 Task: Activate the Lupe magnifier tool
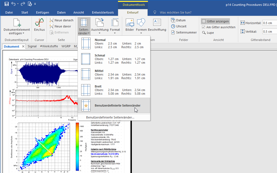pyautogui.click(x=208, y=33)
